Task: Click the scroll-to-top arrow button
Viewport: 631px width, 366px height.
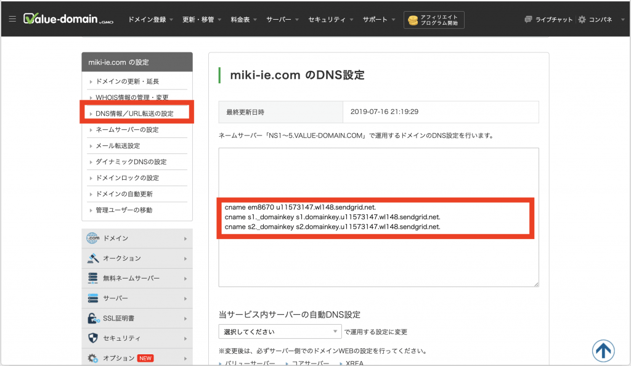Action: point(603,351)
